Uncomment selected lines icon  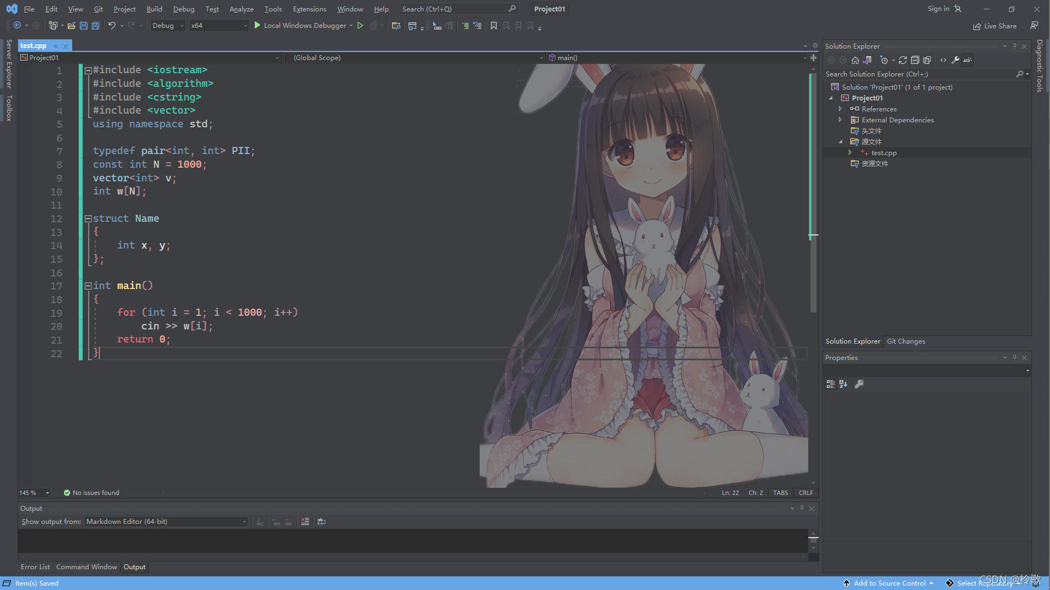coord(477,25)
